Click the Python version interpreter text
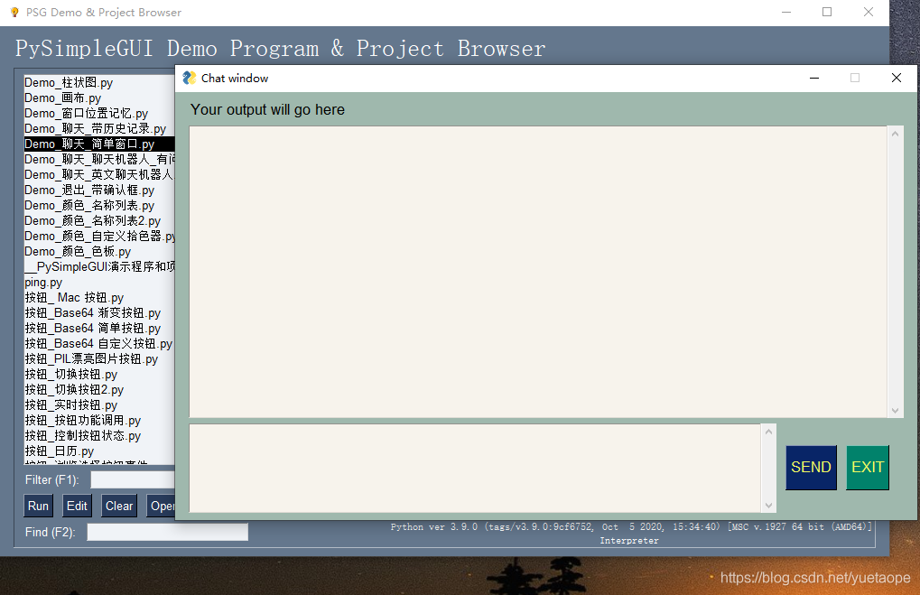Screen dimensions: 920x595 [631, 534]
